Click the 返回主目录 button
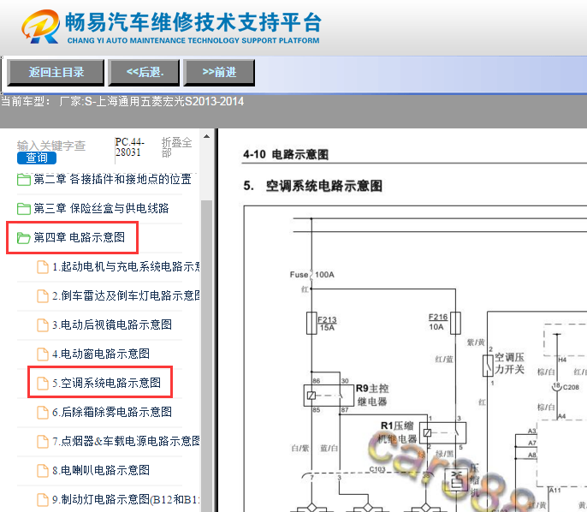 pos(56,72)
